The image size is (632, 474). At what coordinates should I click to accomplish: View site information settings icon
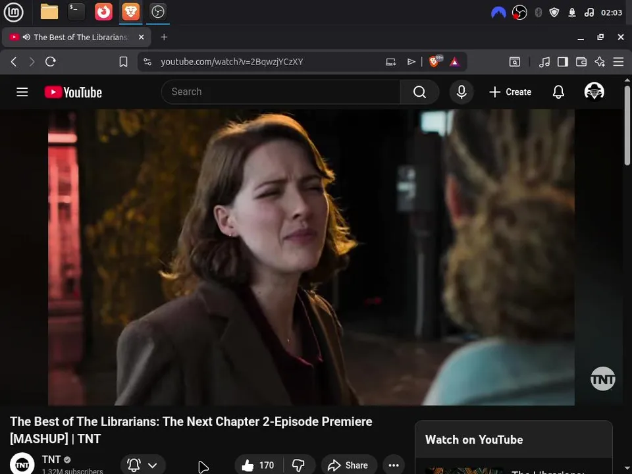[x=147, y=62]
